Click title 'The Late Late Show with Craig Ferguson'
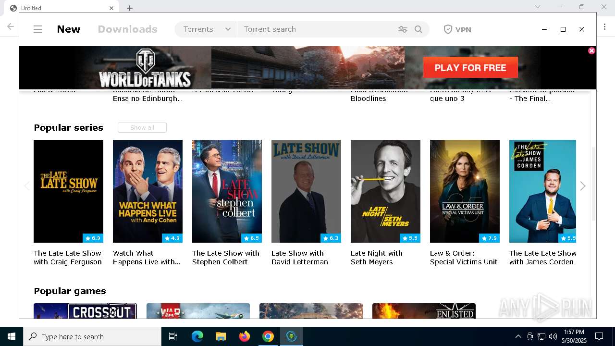 68,258
